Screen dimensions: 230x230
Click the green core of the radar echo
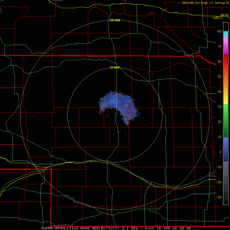(x=105, y=105)
